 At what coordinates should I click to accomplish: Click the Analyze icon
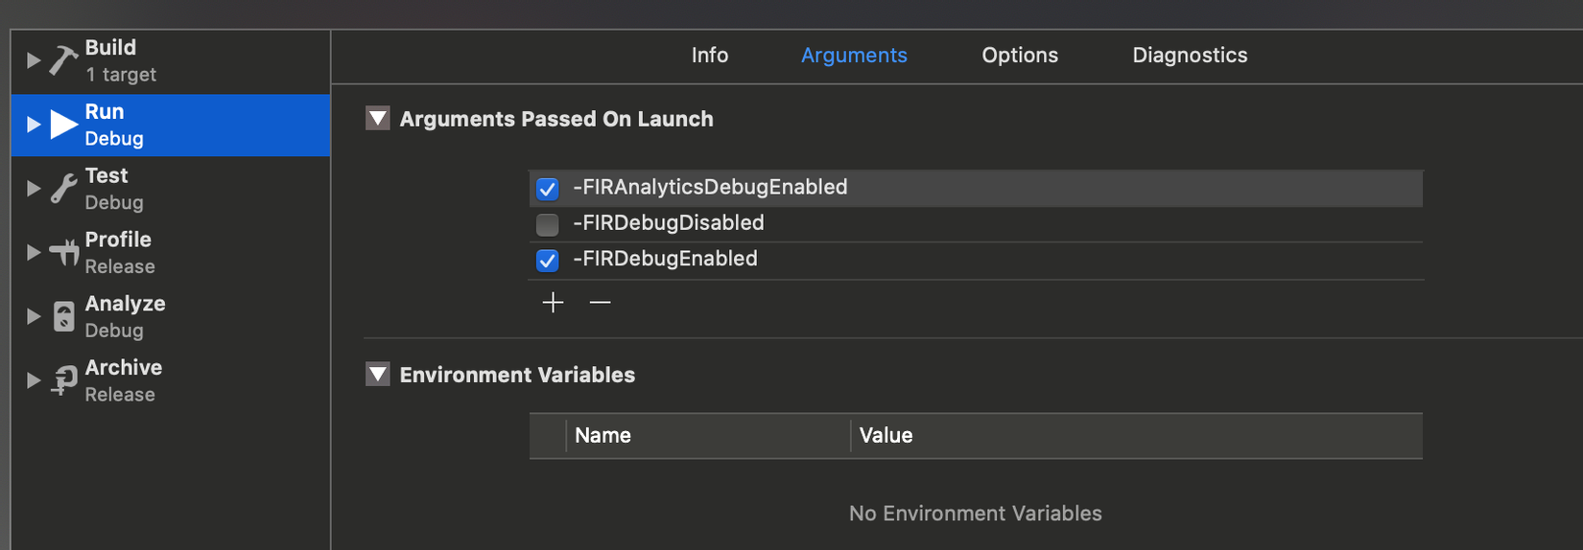[x=63, y=316]
